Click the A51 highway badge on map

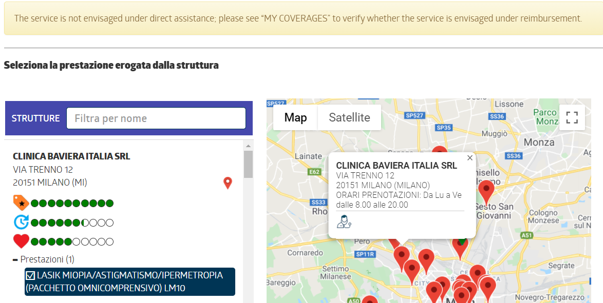coord(526,235)
